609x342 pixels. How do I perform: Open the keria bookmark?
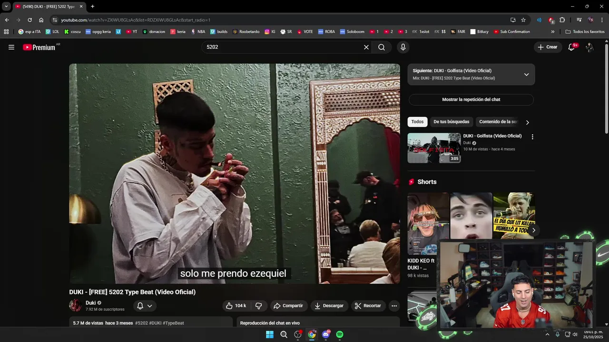[x=178, y=32]
